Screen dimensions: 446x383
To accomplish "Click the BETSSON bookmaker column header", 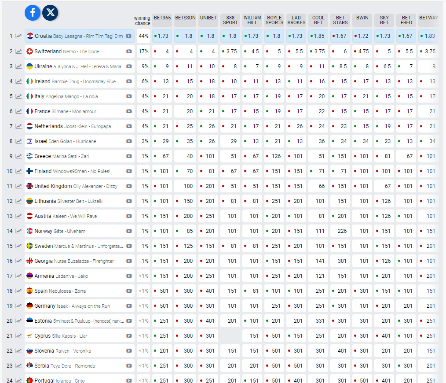I will pyautogui.click(x=185, y=20).
